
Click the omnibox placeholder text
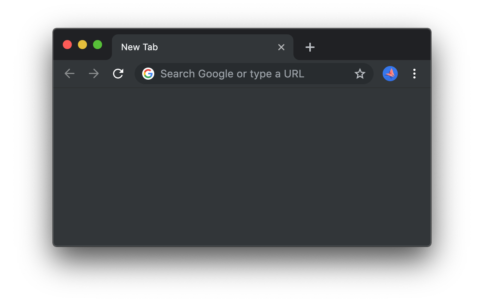click(232, 74)
